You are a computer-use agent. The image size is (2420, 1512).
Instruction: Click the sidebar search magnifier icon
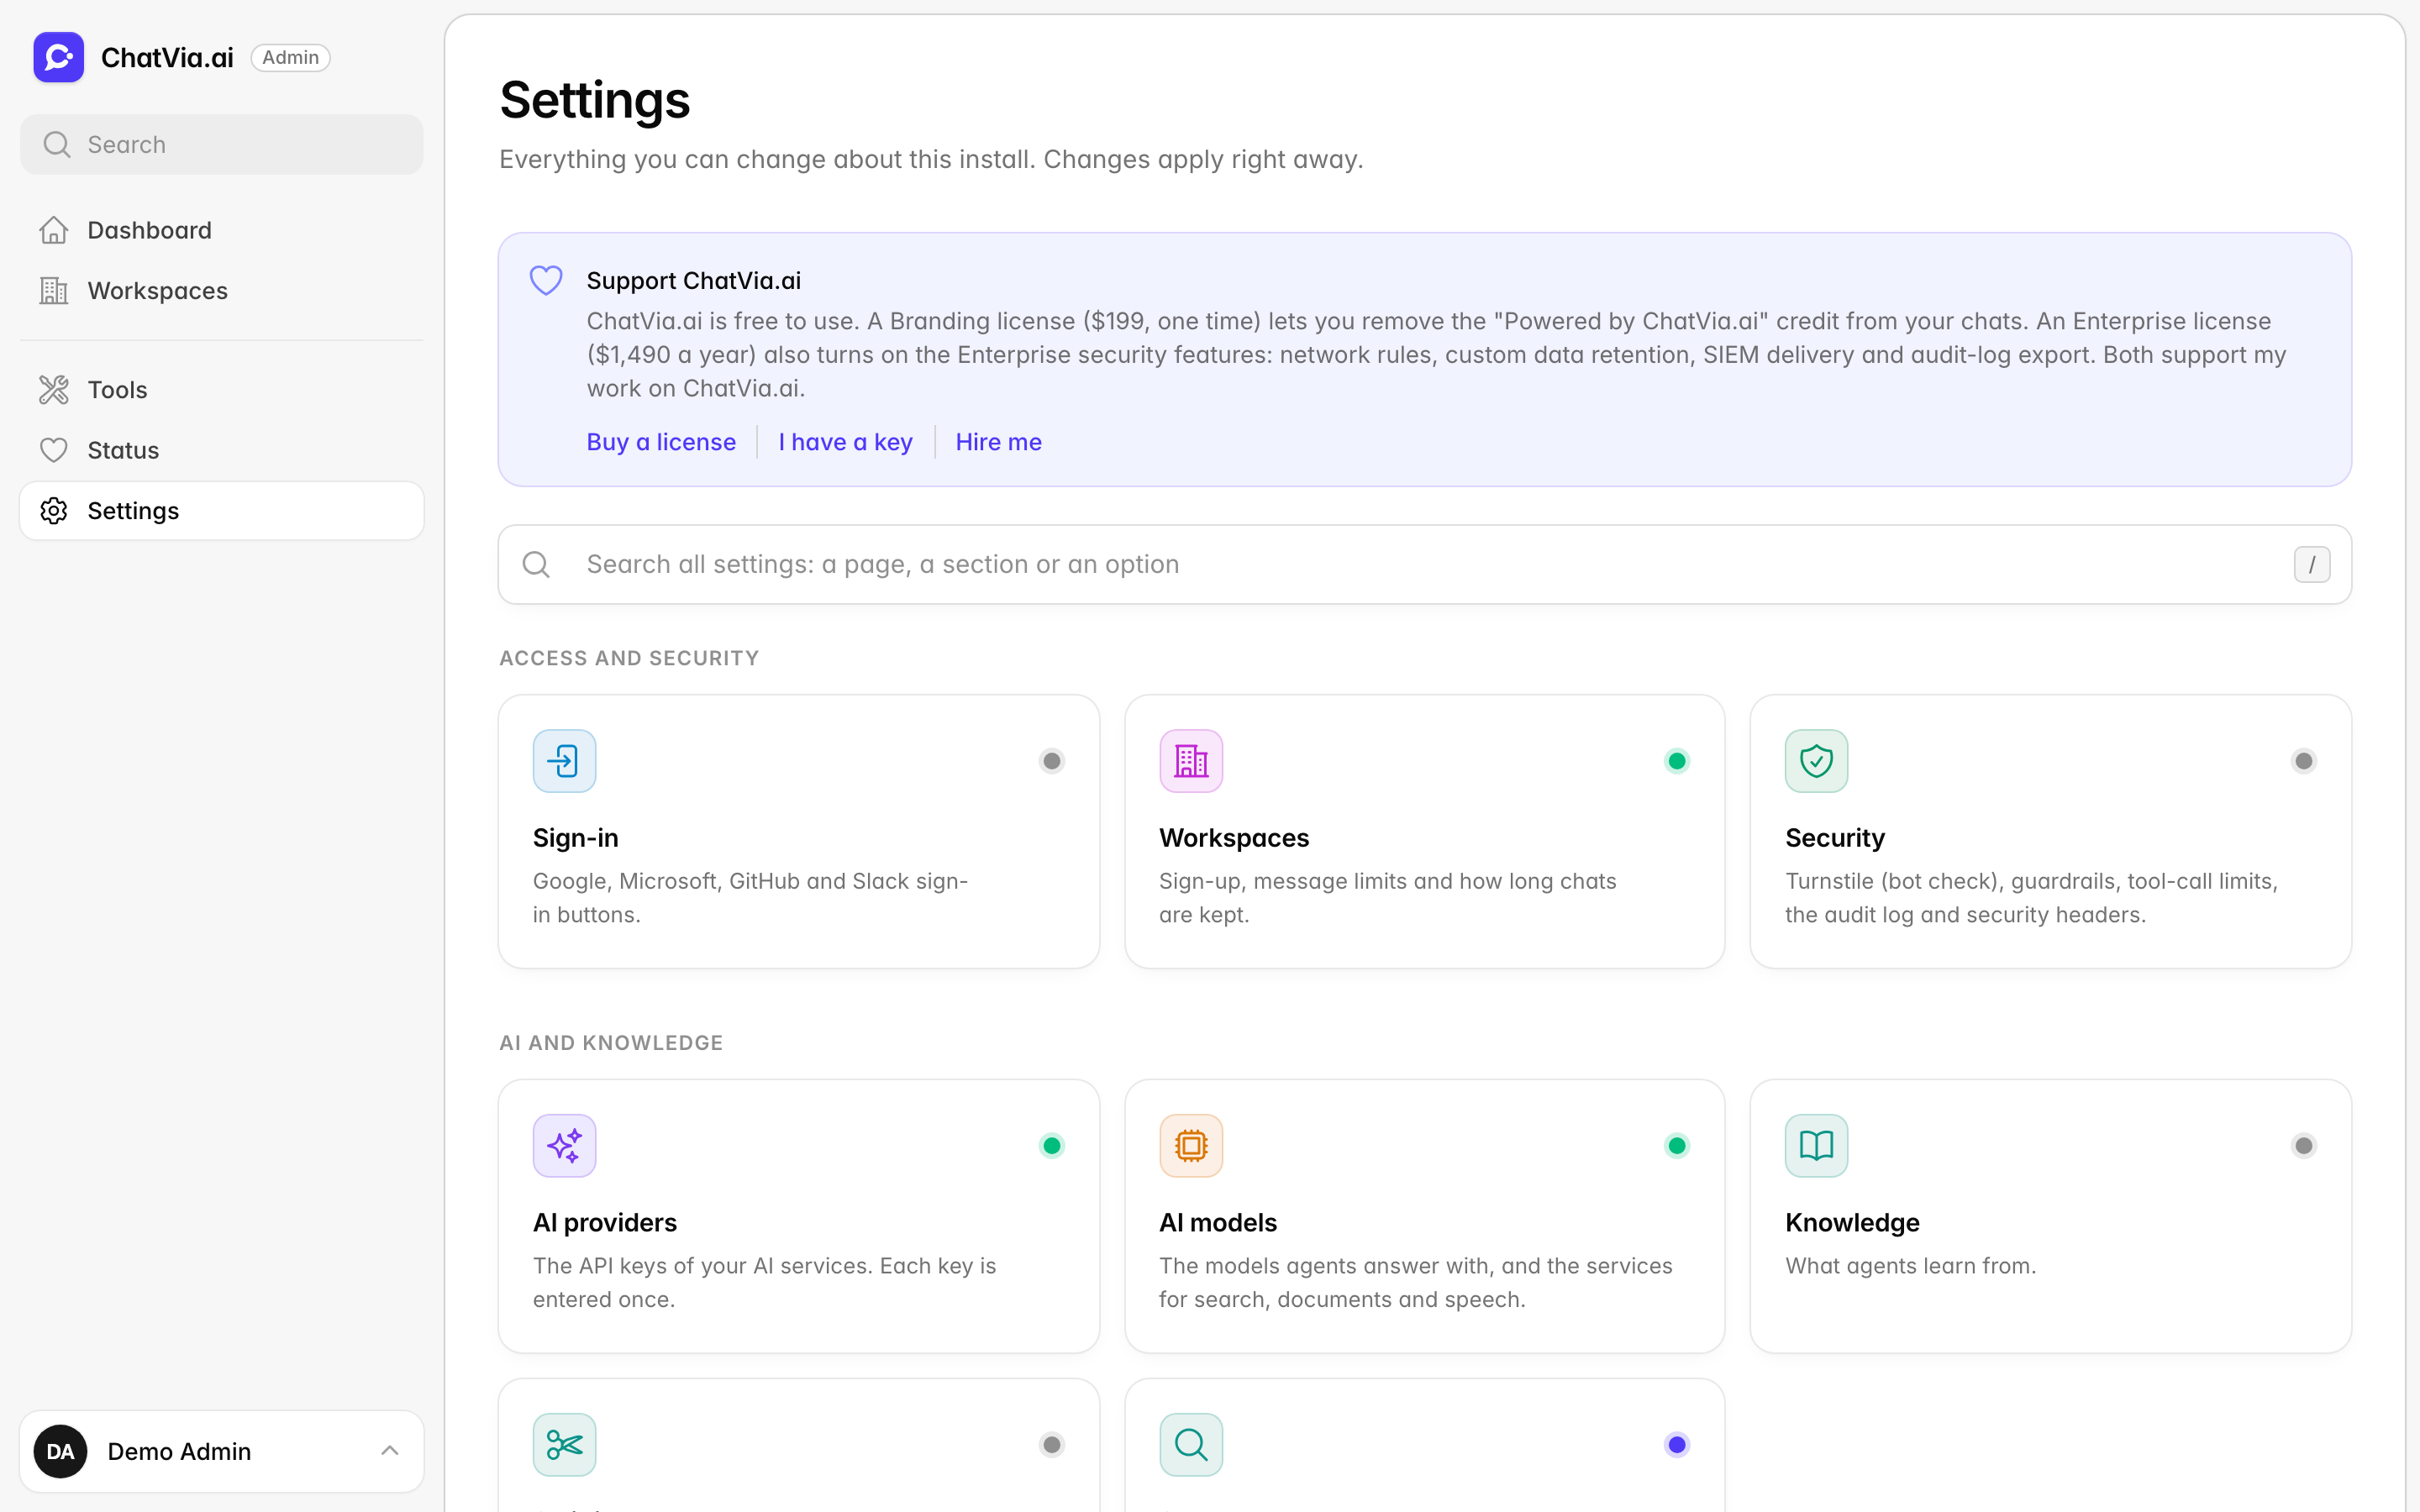point(57,145)
